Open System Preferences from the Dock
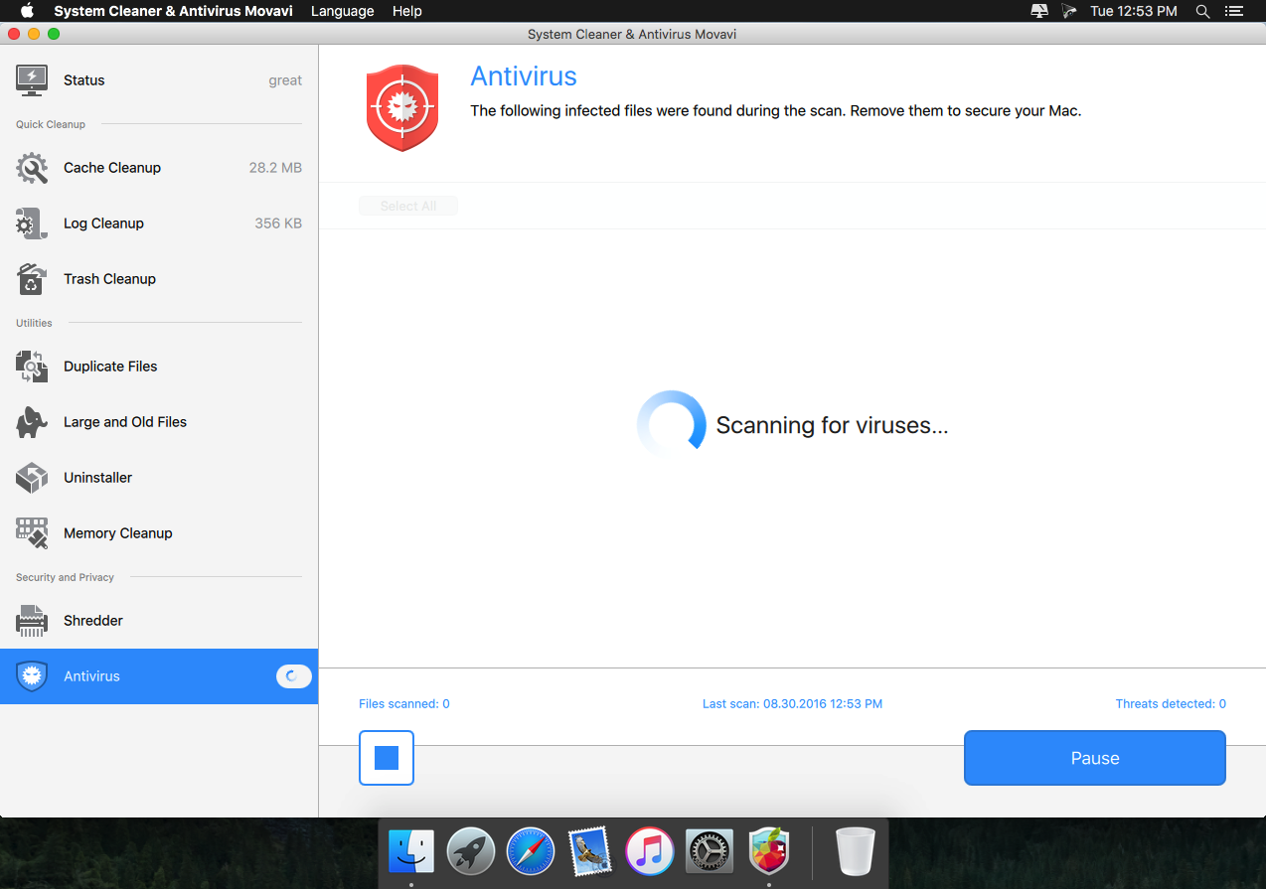The width and height of the screenshot is (1266, 889). pyautogui.click(x=710, y=851)
